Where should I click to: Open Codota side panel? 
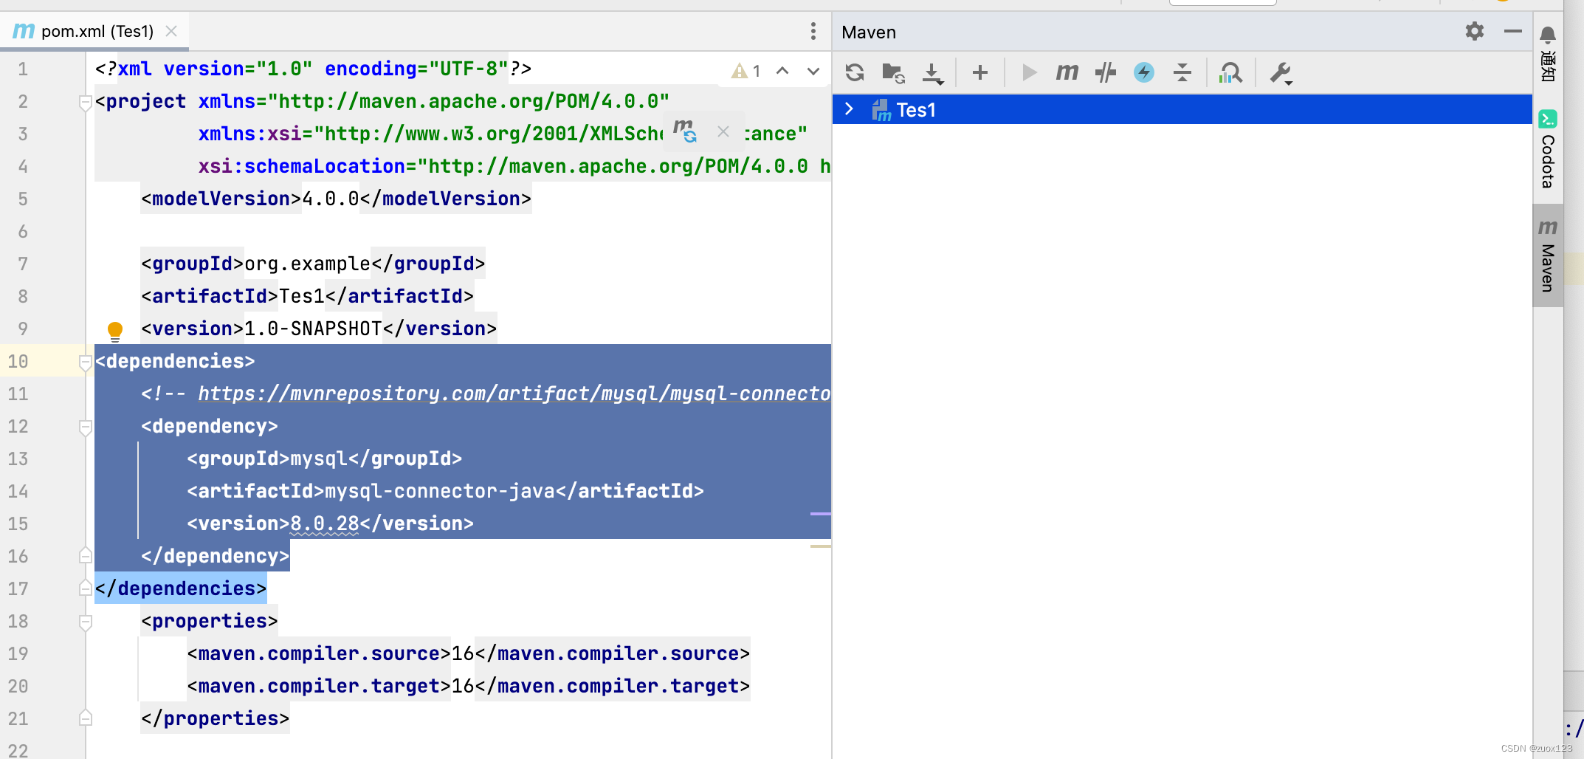click(1548, 150)
